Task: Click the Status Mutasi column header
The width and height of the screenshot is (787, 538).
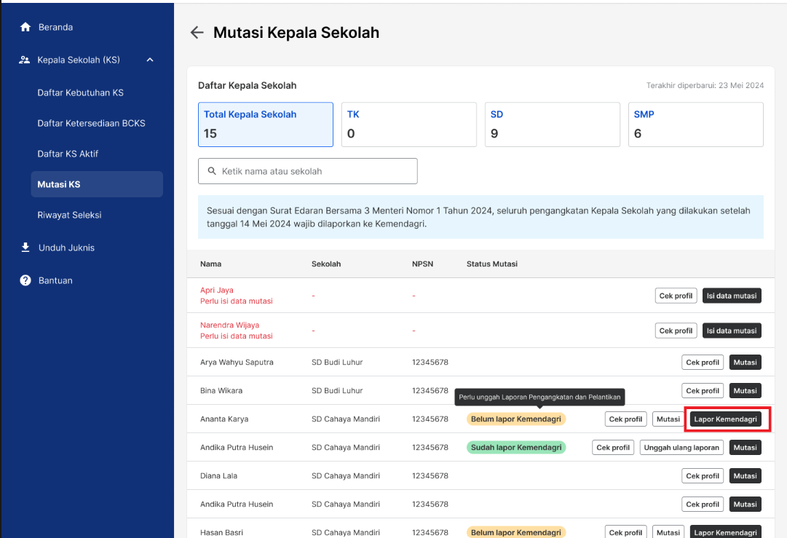Action: coord(492,264)
